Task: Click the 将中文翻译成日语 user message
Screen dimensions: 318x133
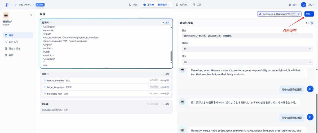Action: (291, 90)
